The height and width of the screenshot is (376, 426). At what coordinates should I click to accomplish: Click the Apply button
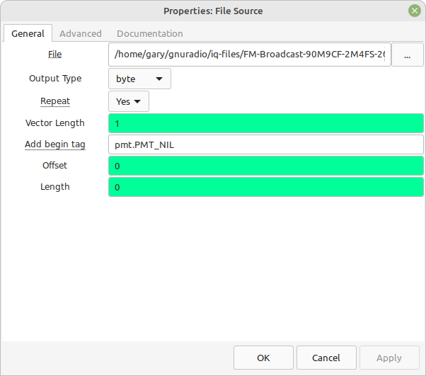[x=389, y=358]
